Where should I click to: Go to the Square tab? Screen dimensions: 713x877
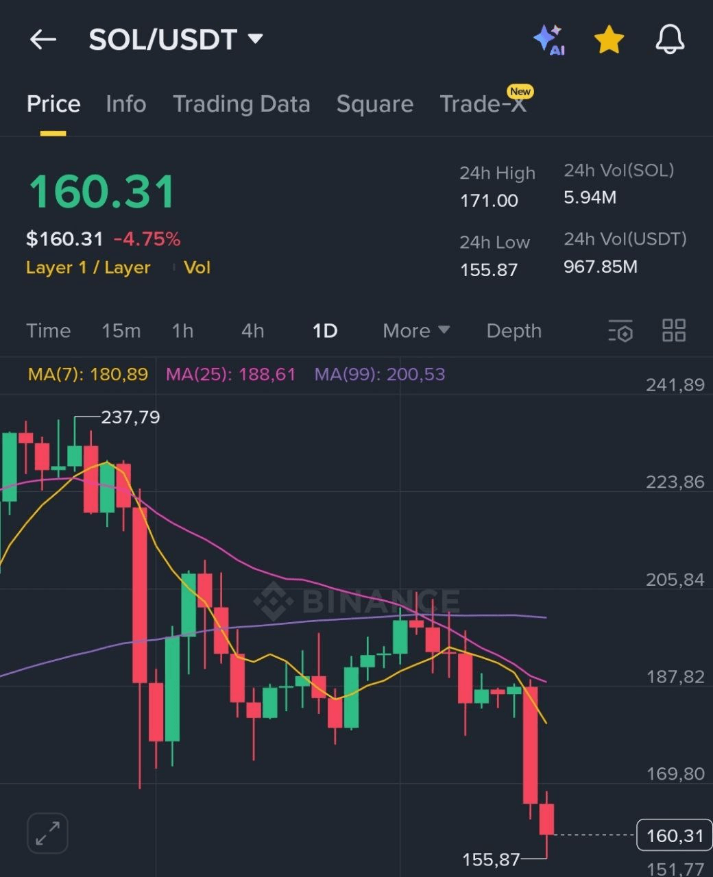click(x=375, y=104)
